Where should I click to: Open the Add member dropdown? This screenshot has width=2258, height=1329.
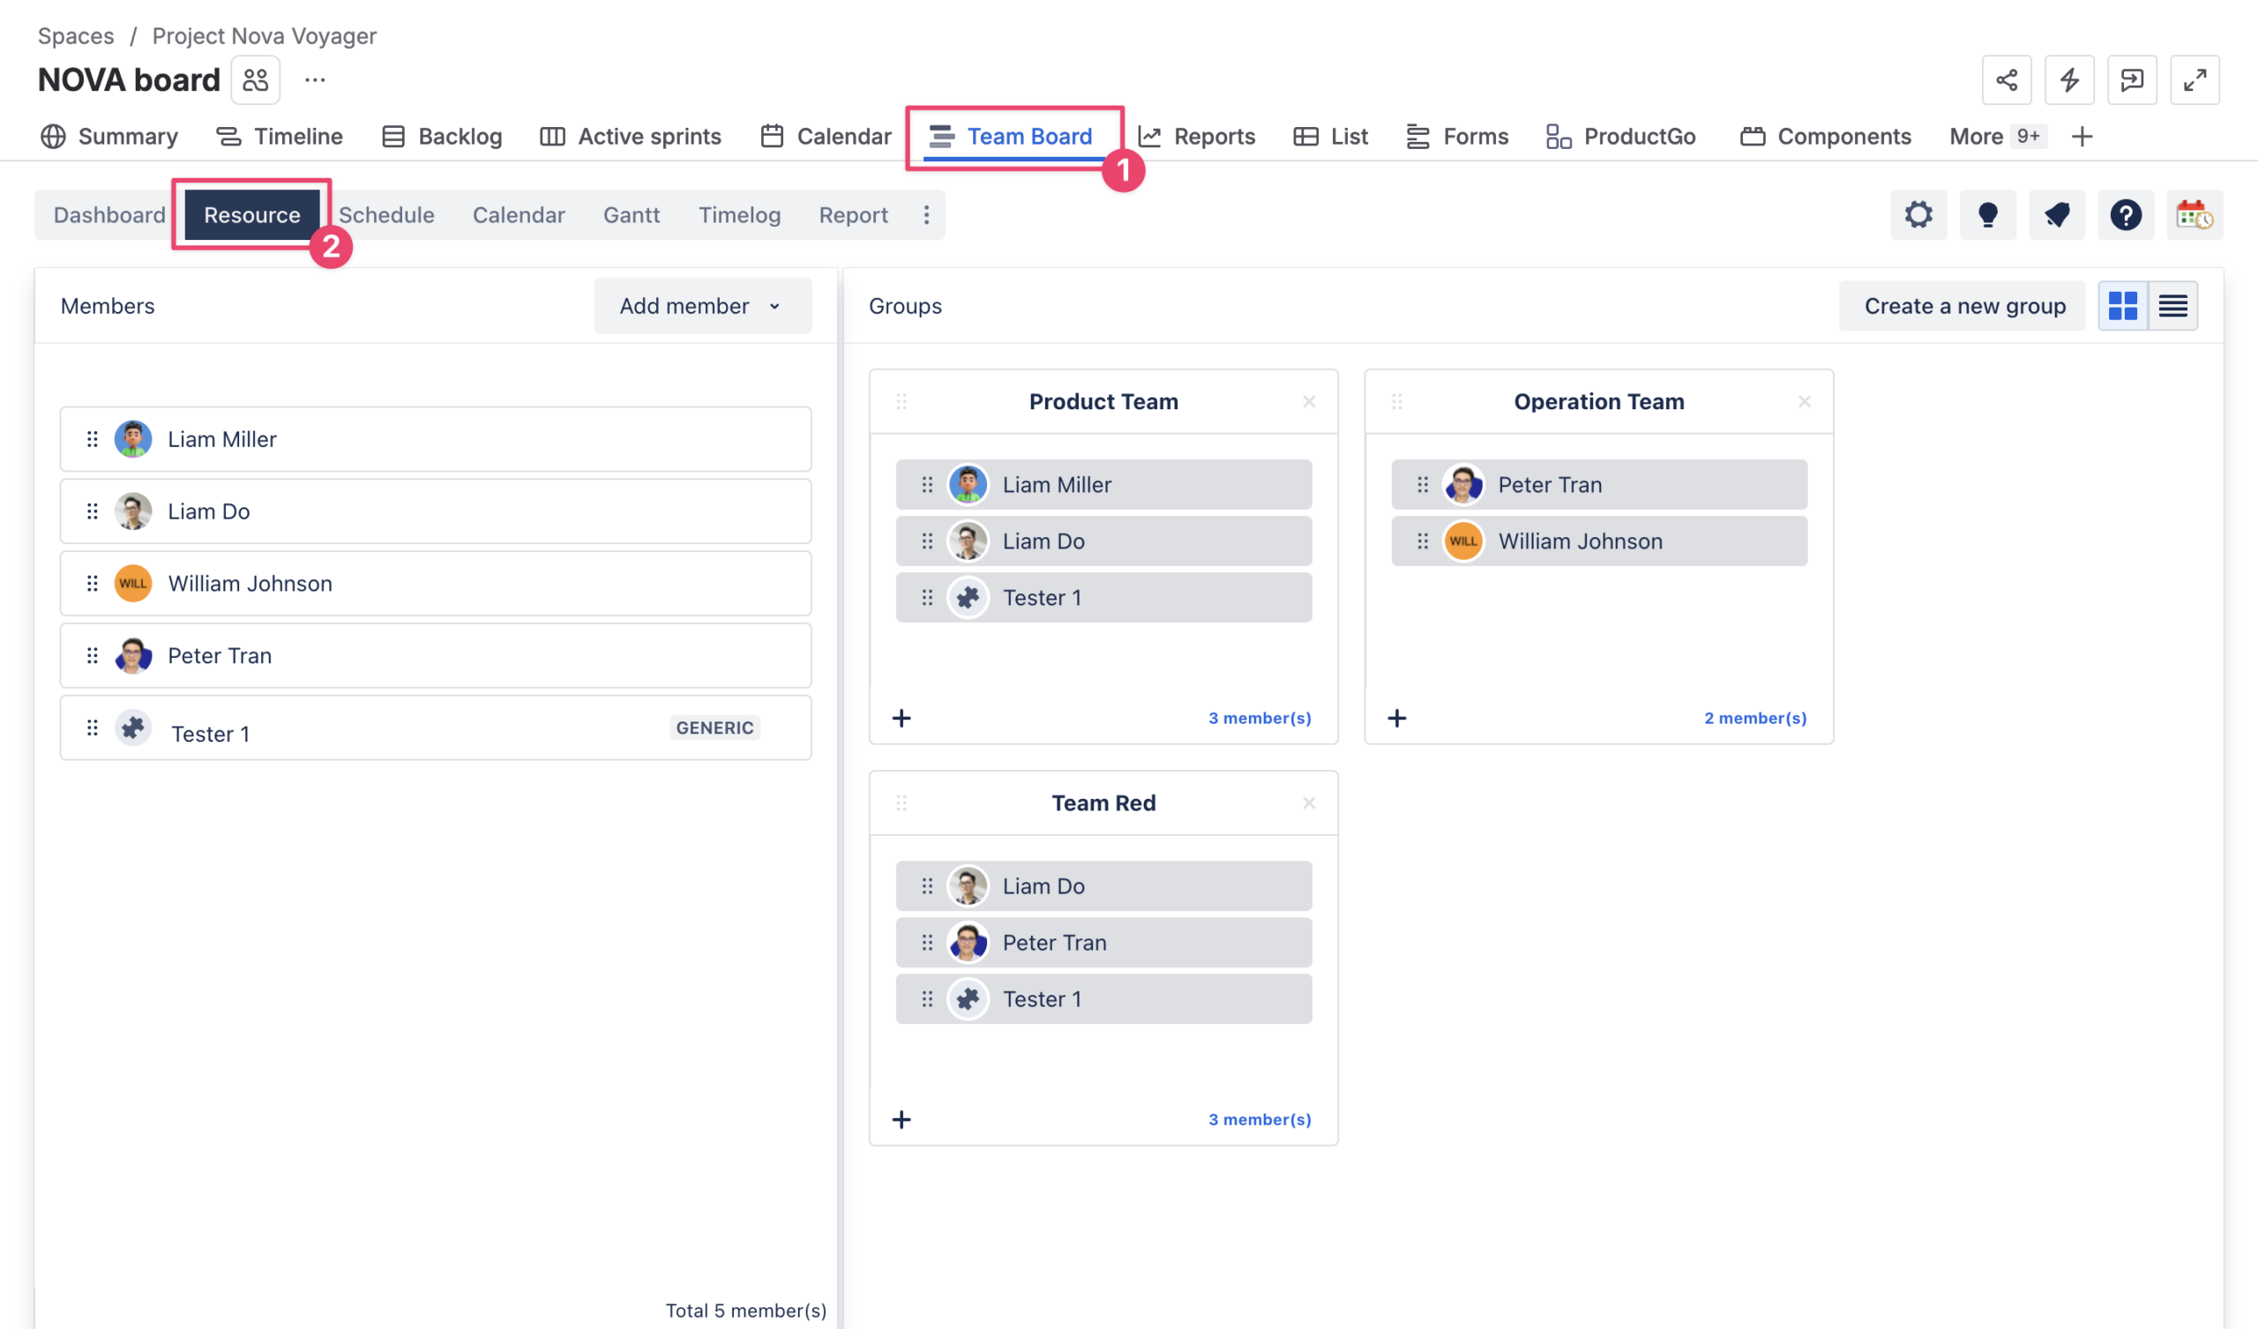click(702, 306)
